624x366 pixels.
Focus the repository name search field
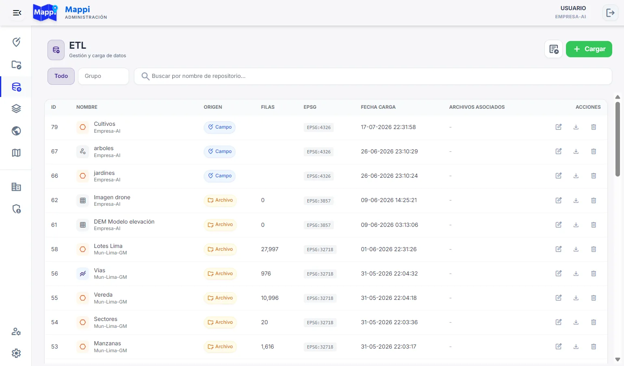[373, 76]
